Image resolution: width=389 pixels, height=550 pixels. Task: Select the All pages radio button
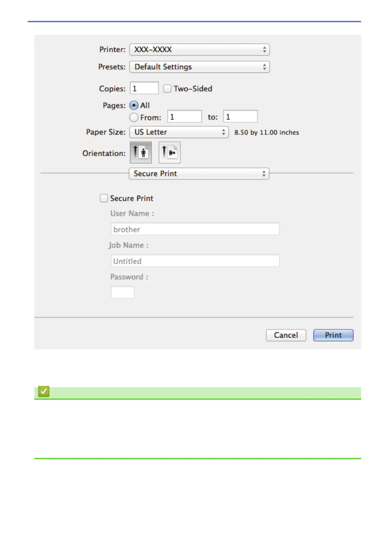(x=134, y=105)
